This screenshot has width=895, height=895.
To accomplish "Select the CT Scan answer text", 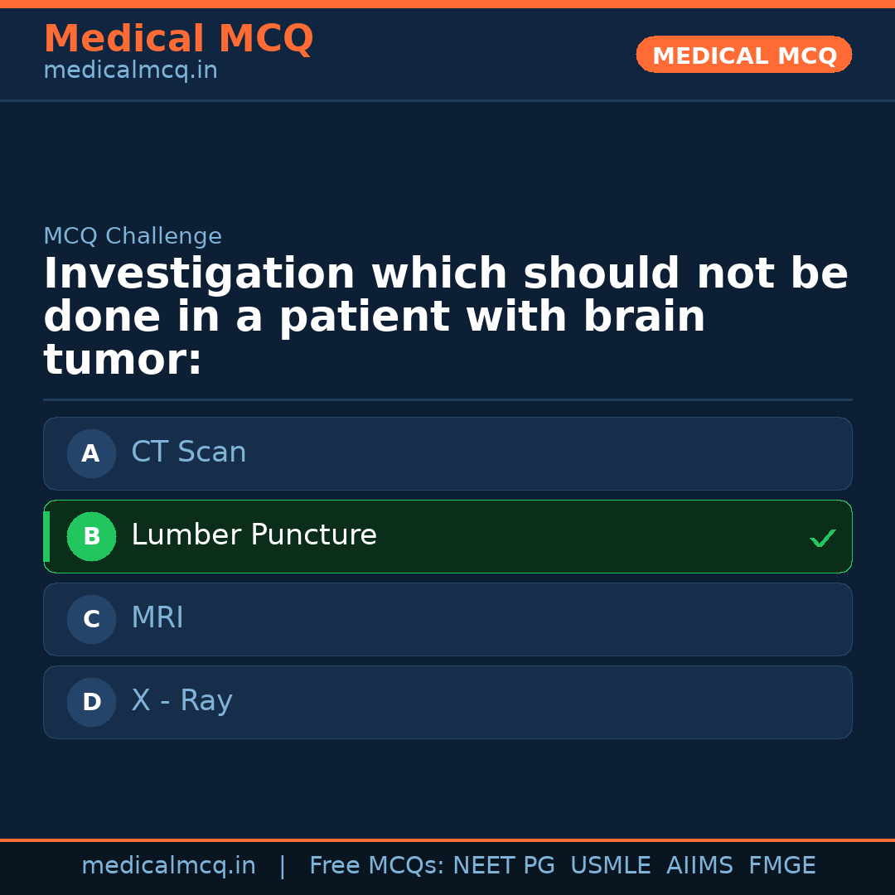I will pyautogui.click(x=188, y=452).
